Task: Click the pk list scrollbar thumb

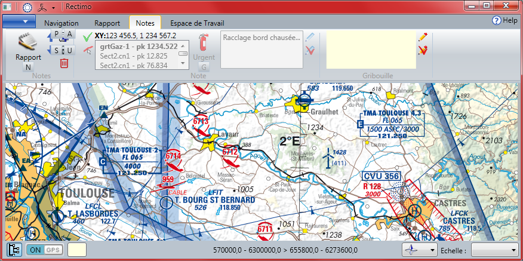Action: coord(183,53)
